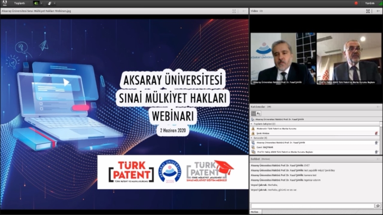Open the speaker options dropdown arrow
The image size is (383, 215).
(41, 3)
